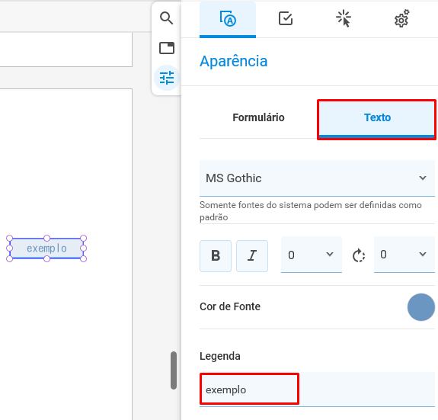The height and width of the screenshot is (420, 438).
Task: Open the settings gear tab icon
Action: pos(401,19)
